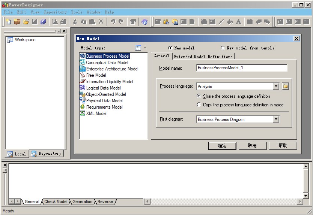Open the Edit menu
313x215 pixels.
(21, 12)
